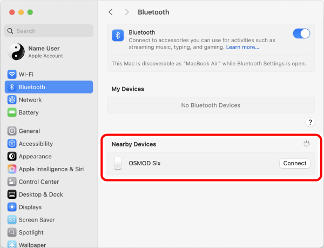Screen dimensions: 324x248
Task: Open Battery settings icon
Action: coord(12,112)
